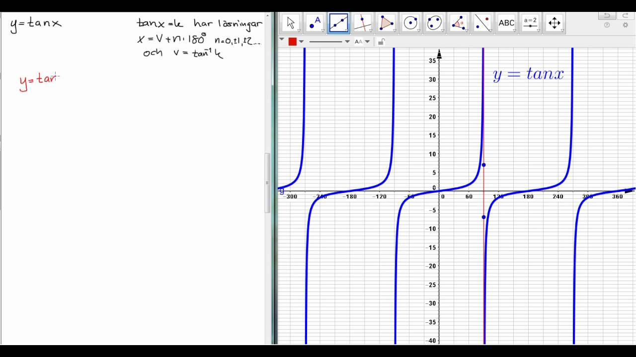The height and width of the screenshot is (357, 636).
Task: Select the Polygon tool
Action: 387,23
